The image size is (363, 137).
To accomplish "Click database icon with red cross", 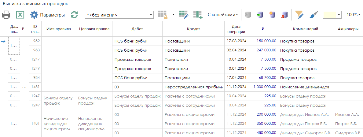I will [x=284, y=15].
